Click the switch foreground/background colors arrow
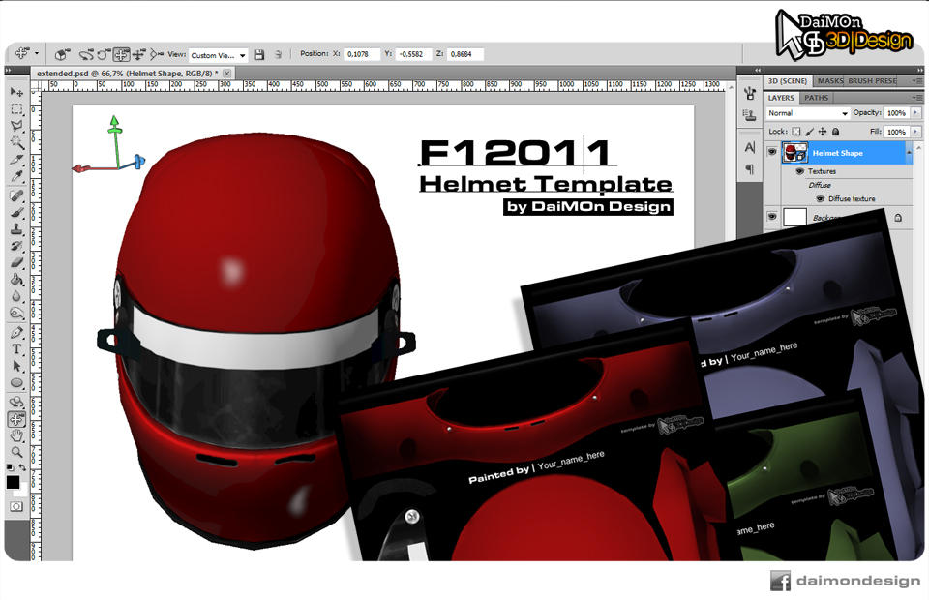The width and height of the screenshot is (929, 600). [22, 468]
